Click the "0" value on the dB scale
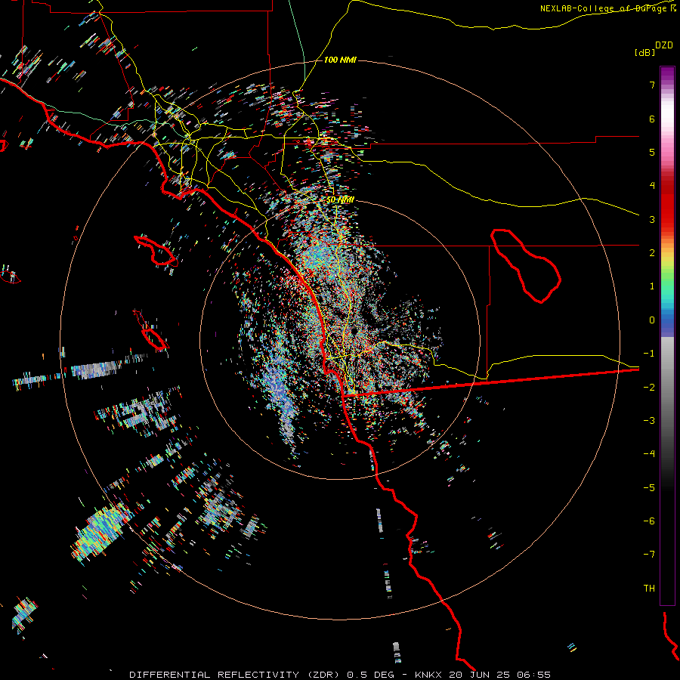The height and width of the screenshot is (680, 680). tap(652, 320)
